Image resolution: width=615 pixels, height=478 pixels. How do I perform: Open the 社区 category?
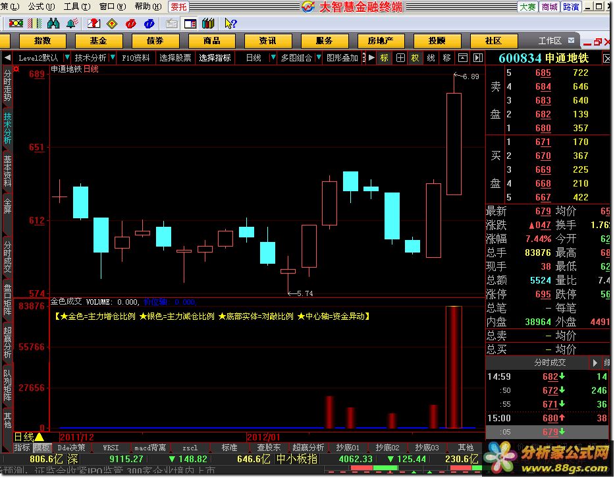pyautogui.click(x=493, y=41)
